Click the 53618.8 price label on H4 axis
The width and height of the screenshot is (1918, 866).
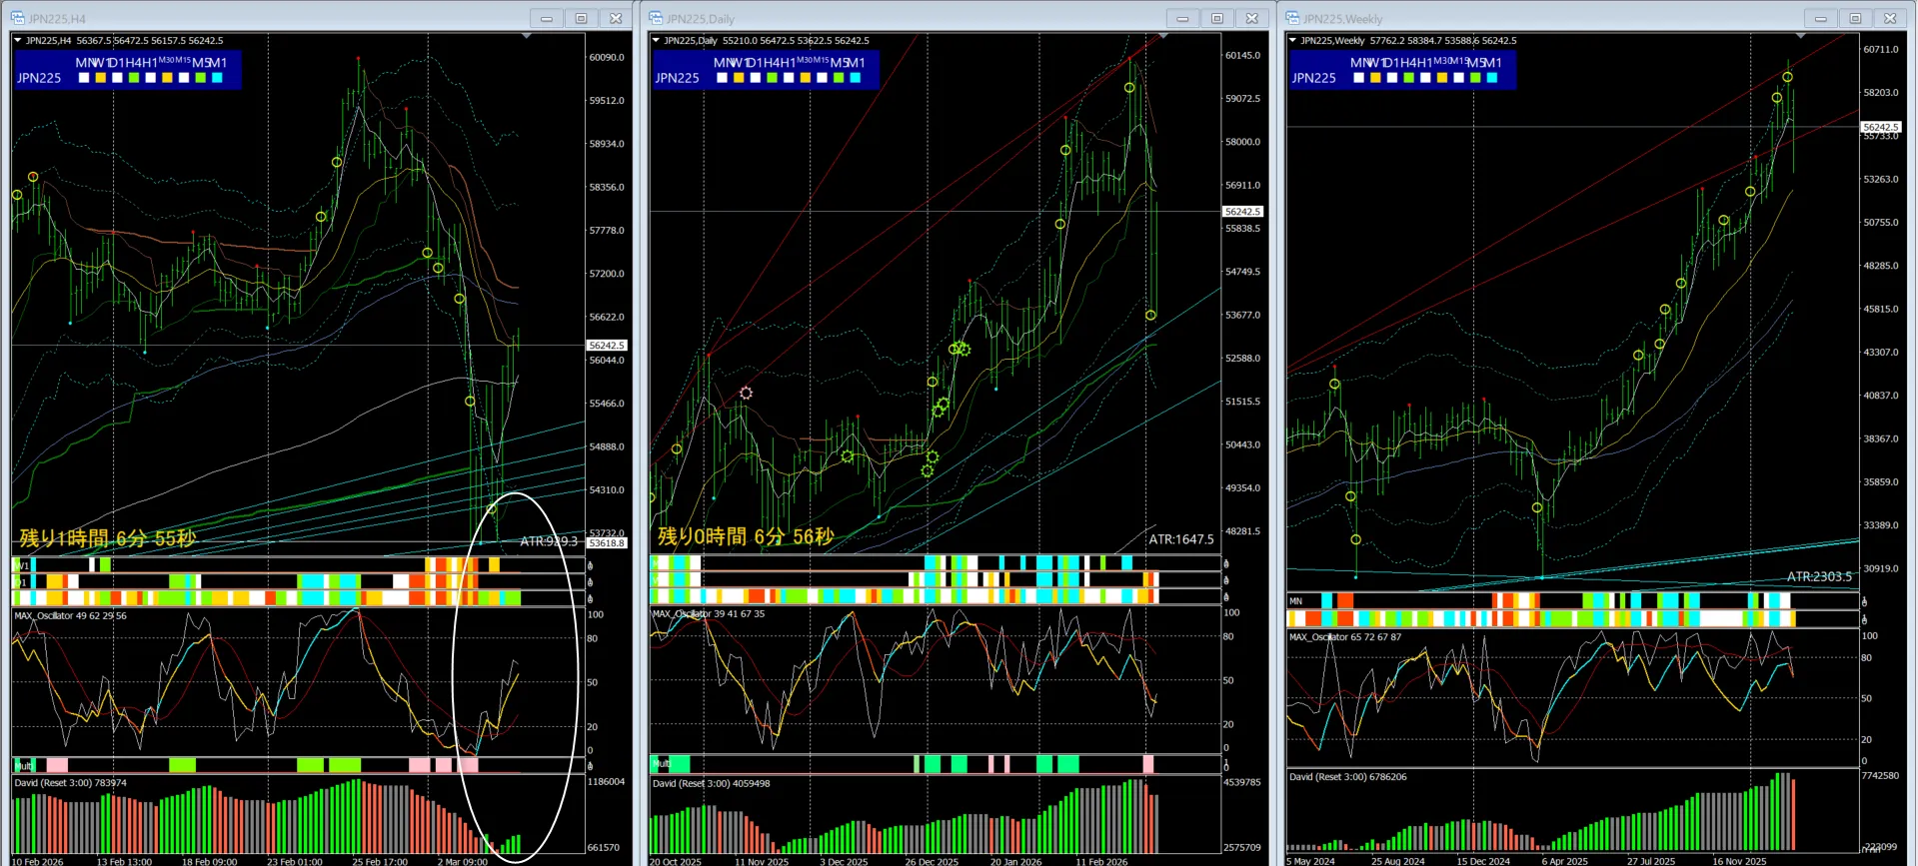(x=607, y=543)
